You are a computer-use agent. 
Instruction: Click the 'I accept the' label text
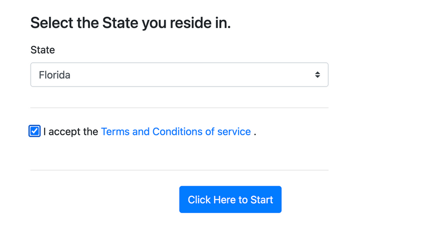[70, 132]
